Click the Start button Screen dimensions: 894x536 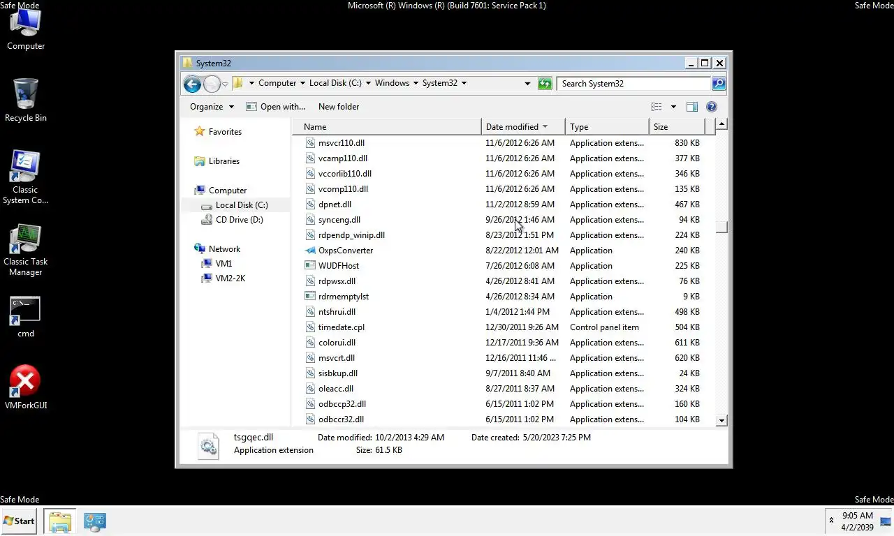point(19,521)
